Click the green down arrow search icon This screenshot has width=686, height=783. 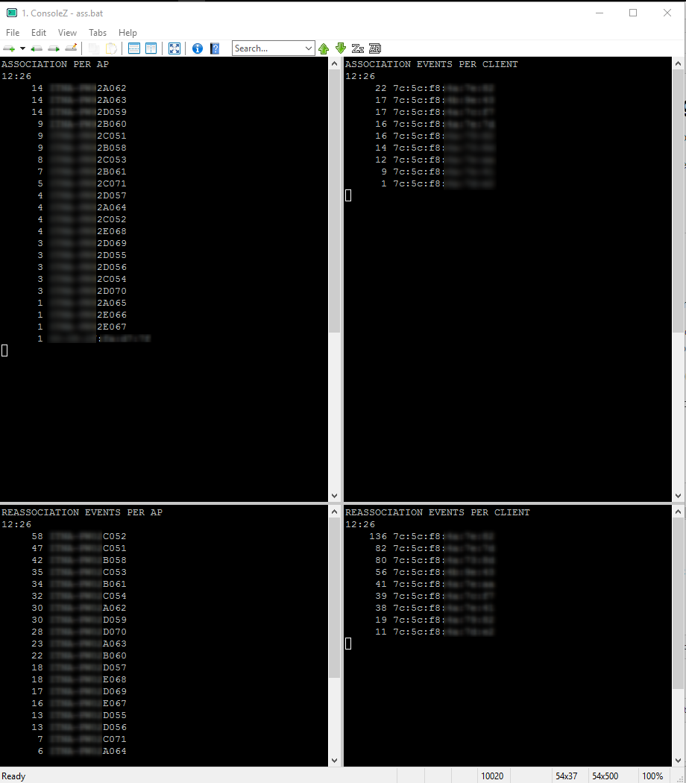point(341,48)
